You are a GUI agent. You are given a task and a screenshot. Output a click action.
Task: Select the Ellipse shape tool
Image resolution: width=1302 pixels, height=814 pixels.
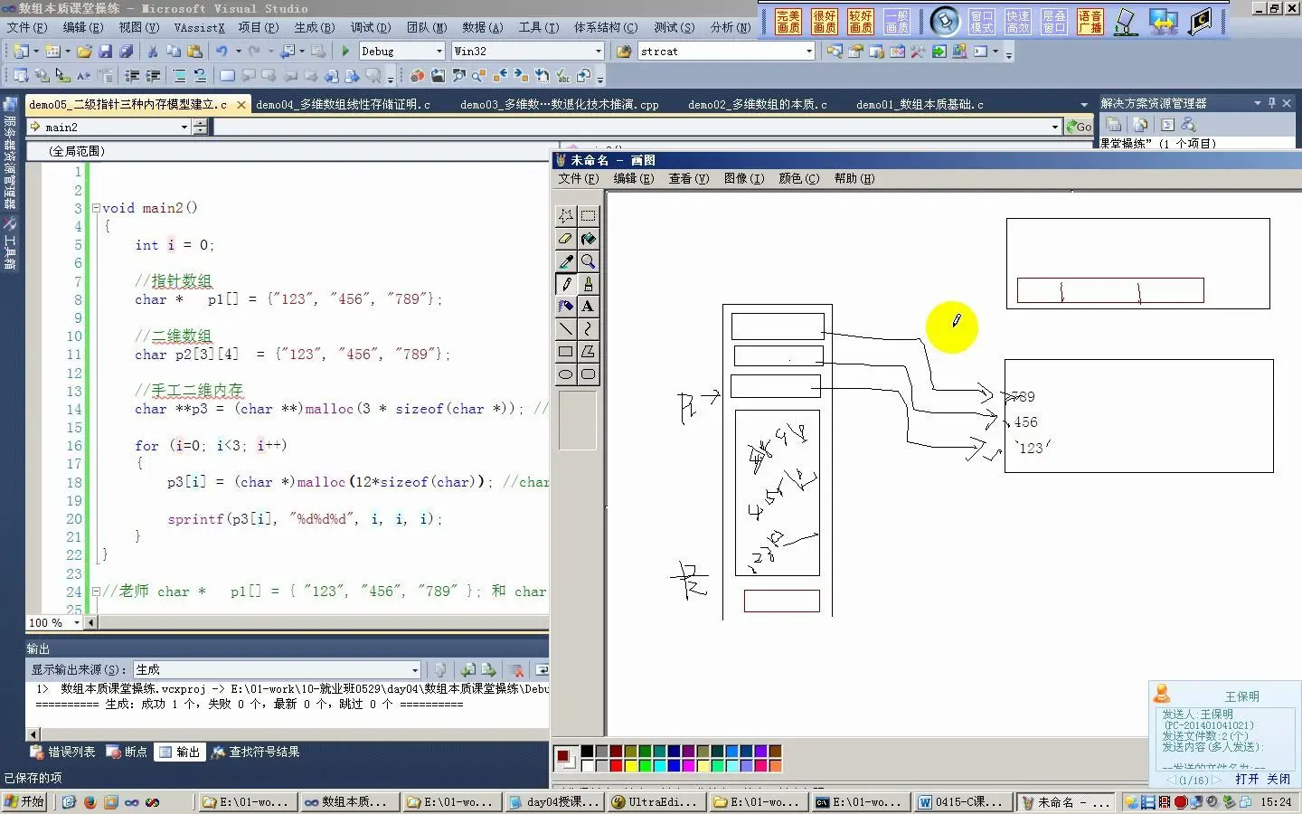[566, 374]
